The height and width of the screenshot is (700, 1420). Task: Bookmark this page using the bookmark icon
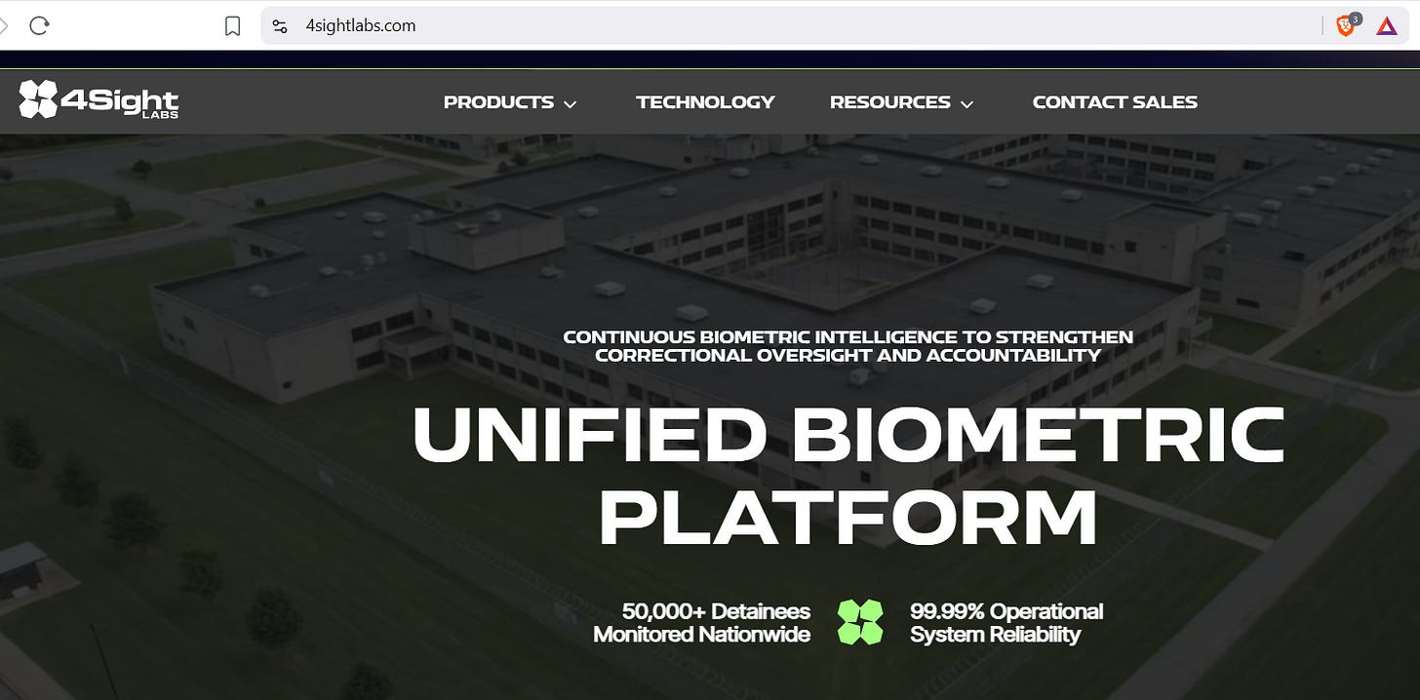tap(232, 26)
